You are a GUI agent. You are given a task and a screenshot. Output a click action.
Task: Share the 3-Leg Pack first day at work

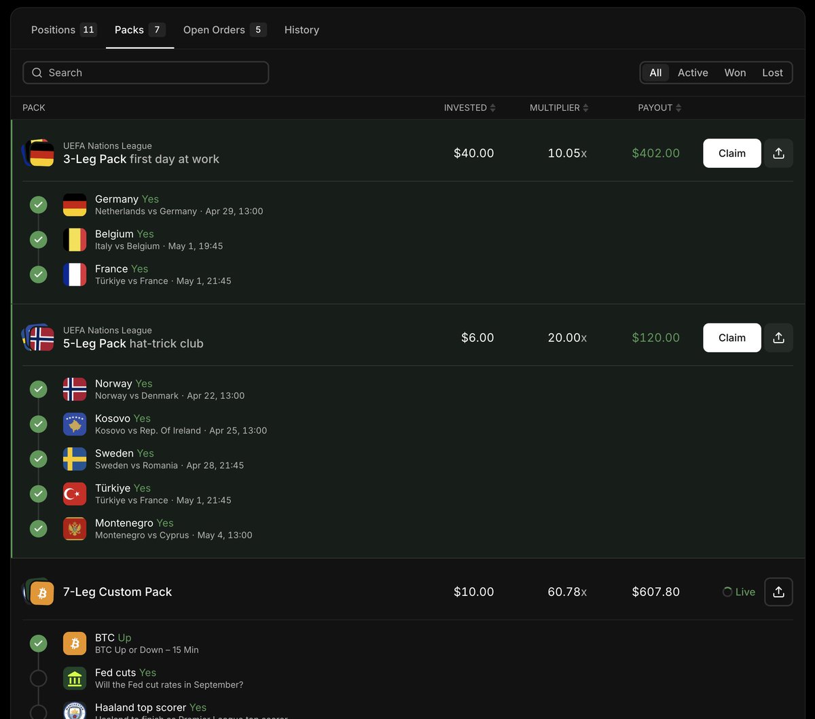(778, 153)
